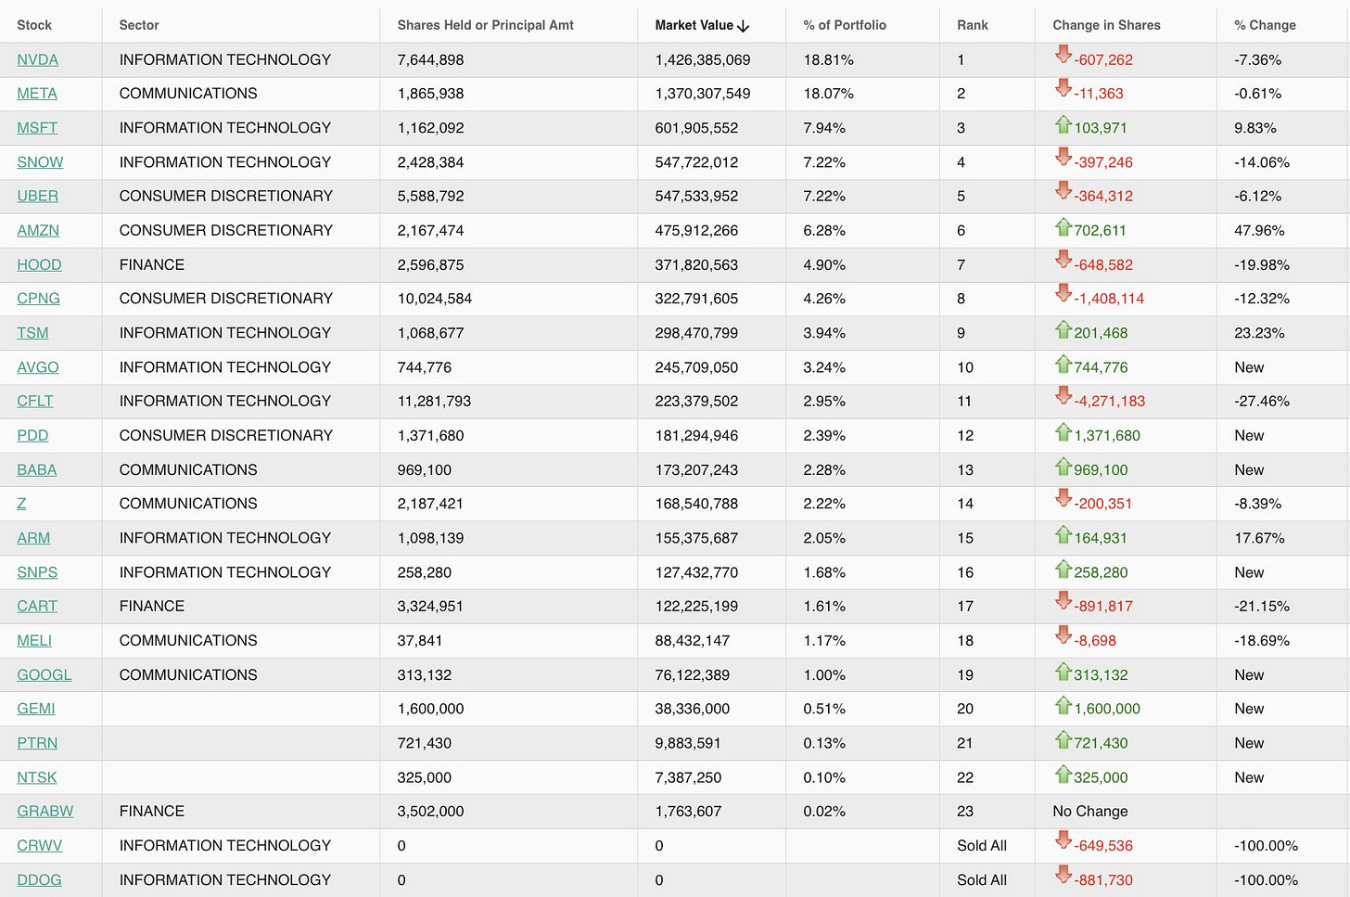The height and width of the screenshot is (897, 1350).
Task: Open the SNOW ticker link
Action: pyautogui.click(x=40, y=162)
